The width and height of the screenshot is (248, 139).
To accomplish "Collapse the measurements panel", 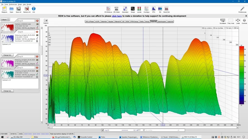I will tap(5, 20).
